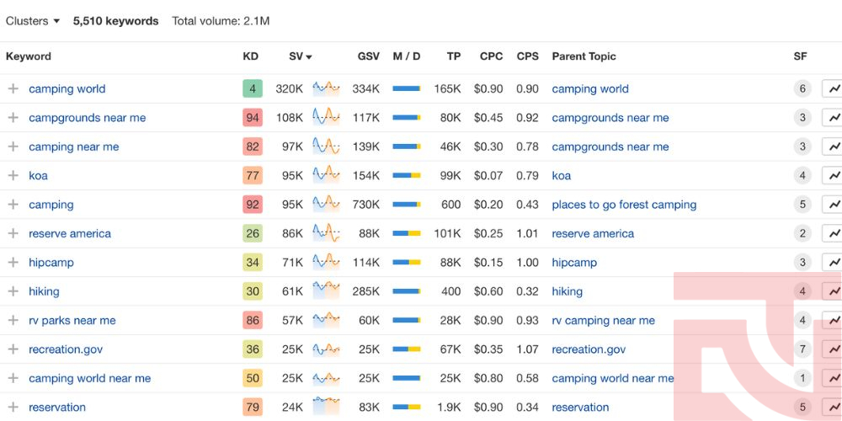Open parent topic places to go forest camping
842x421 pixels.
click(x=624, y=205)
